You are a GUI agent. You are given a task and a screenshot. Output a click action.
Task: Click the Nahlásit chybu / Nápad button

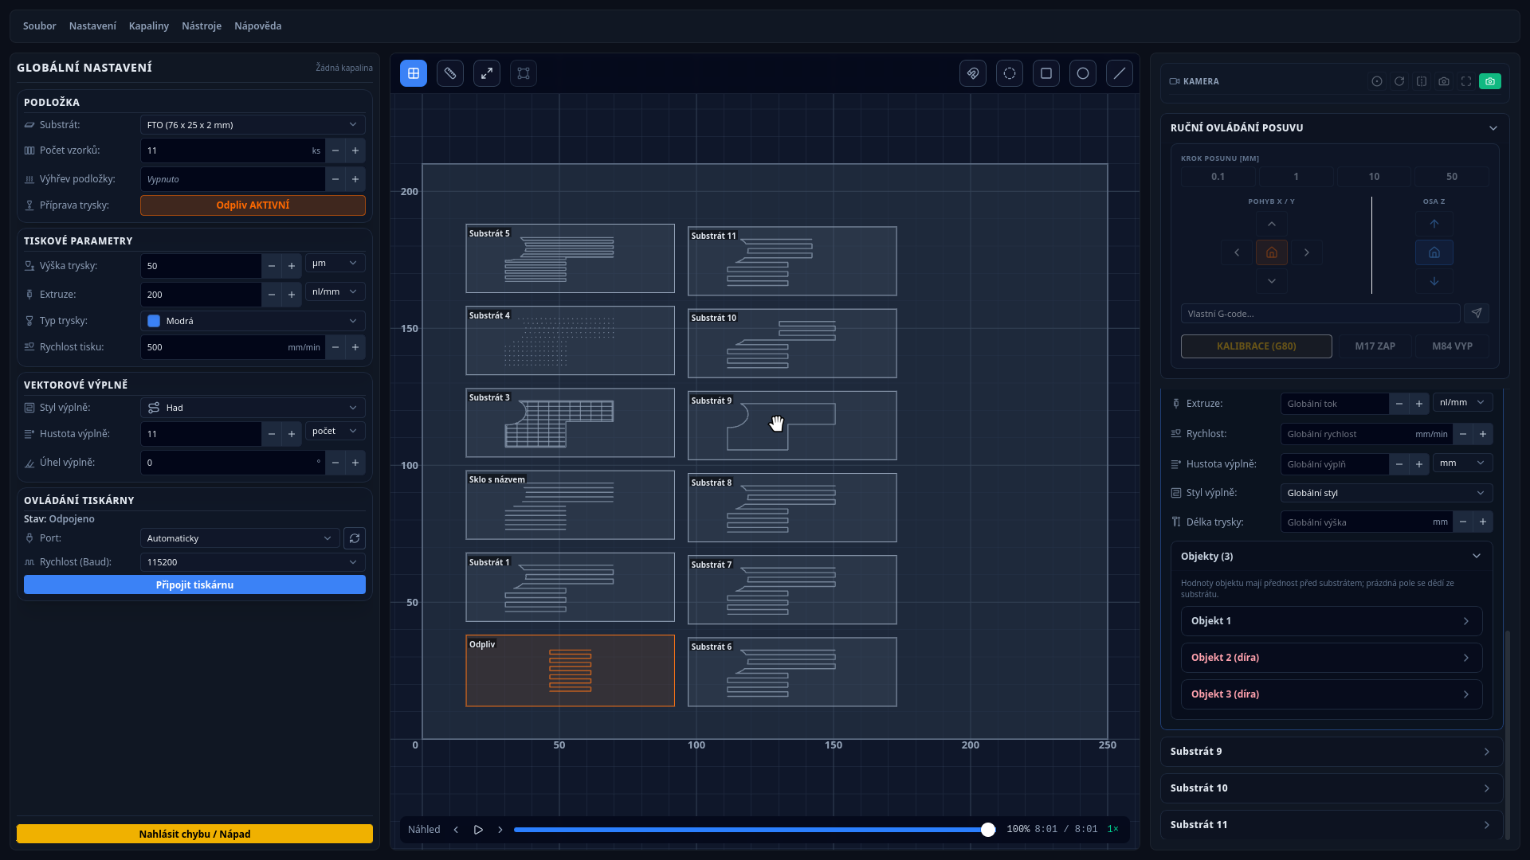tap(194, 834)
